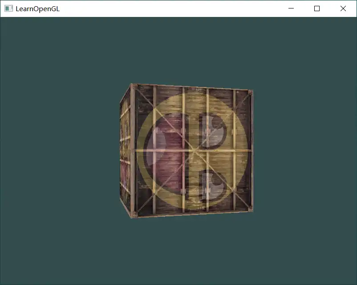Viewport: 357px width, 285px height.
Task: Click the crate's narrow left side face
Action: 126,152
